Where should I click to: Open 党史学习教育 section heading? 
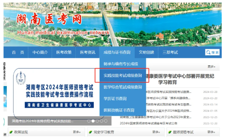tap(104, 132)
